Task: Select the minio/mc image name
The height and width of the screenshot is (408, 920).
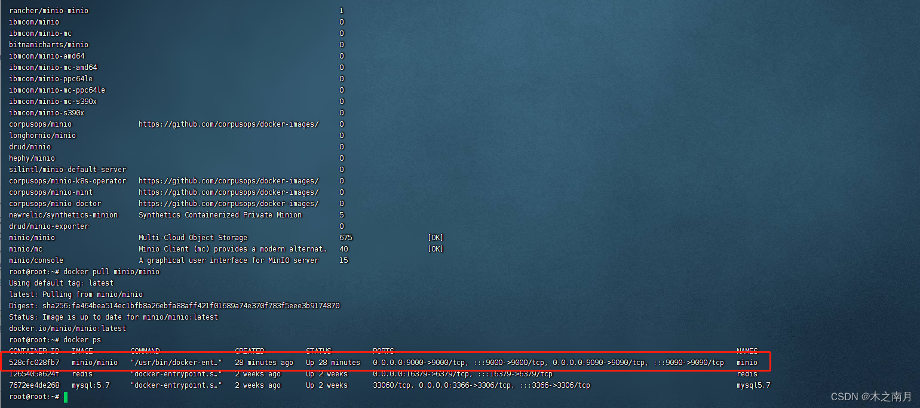Action: [x=26, y=249]
